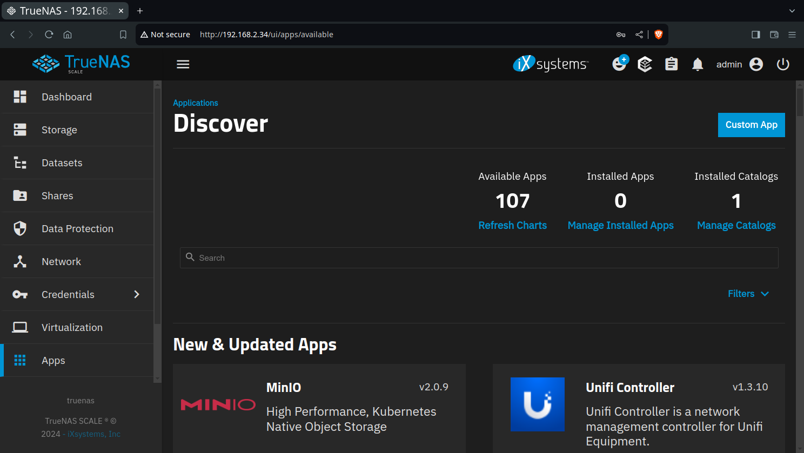Click the Unifi Controller app logo

coord(538,404)
